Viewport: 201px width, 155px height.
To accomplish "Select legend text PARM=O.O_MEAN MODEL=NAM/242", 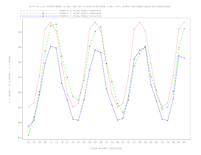I will (x=80, y=11).
